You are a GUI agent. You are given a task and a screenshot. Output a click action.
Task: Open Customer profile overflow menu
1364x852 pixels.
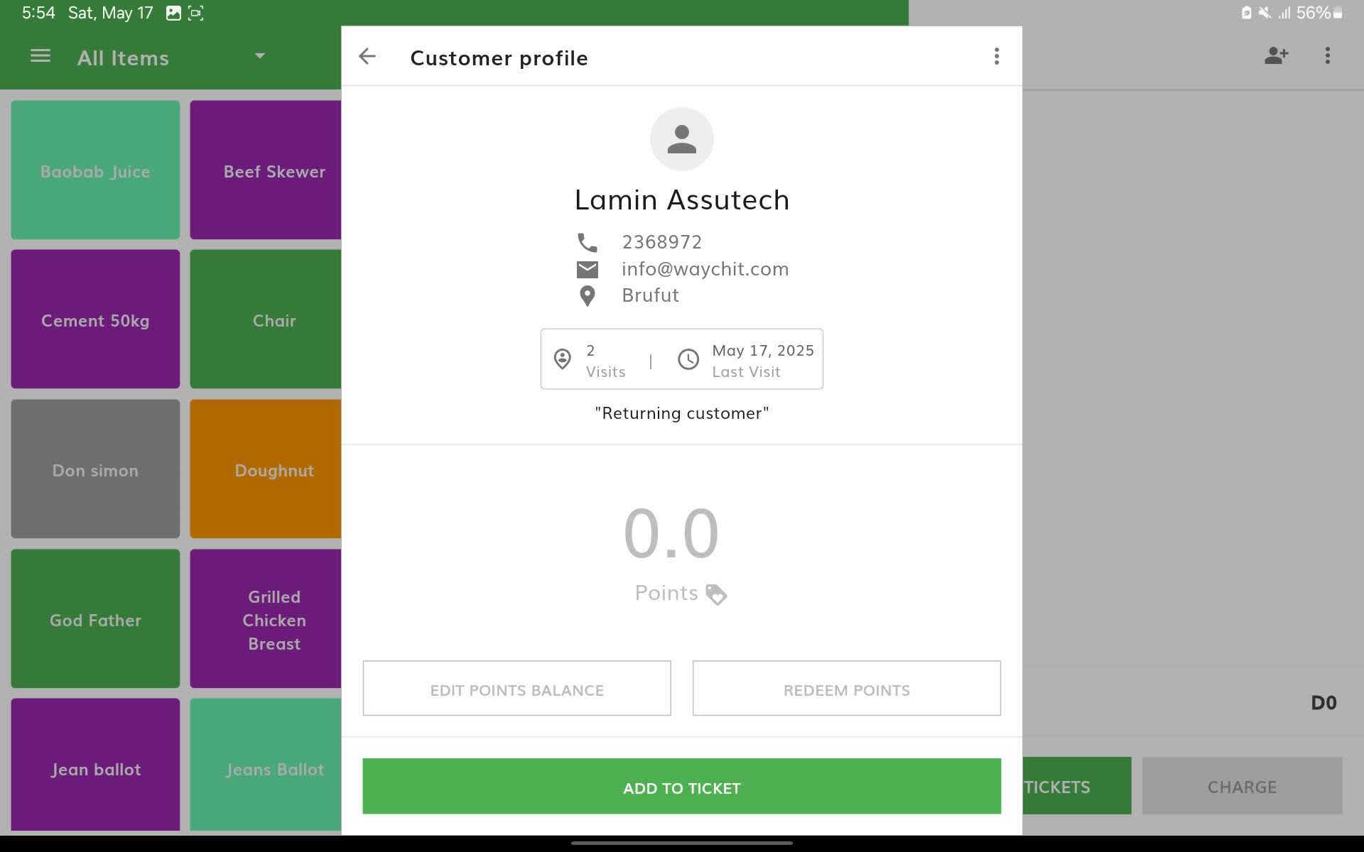click(x=996, y=57)
